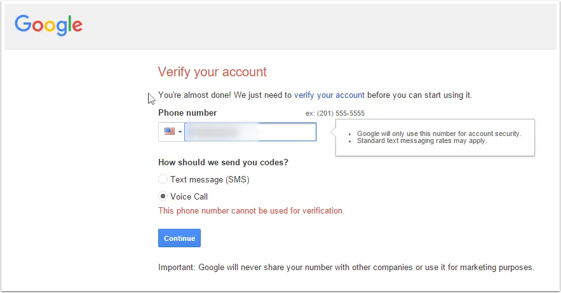Expand the country code dropdown arrow

pyautogui.click(x=180, y=132)
